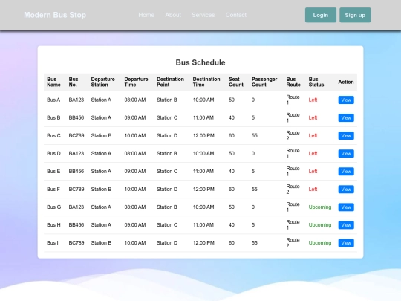Screen dimensions: 401x301
Task: Select the Bus Schedule heading
Action: [x=200, y=62]
